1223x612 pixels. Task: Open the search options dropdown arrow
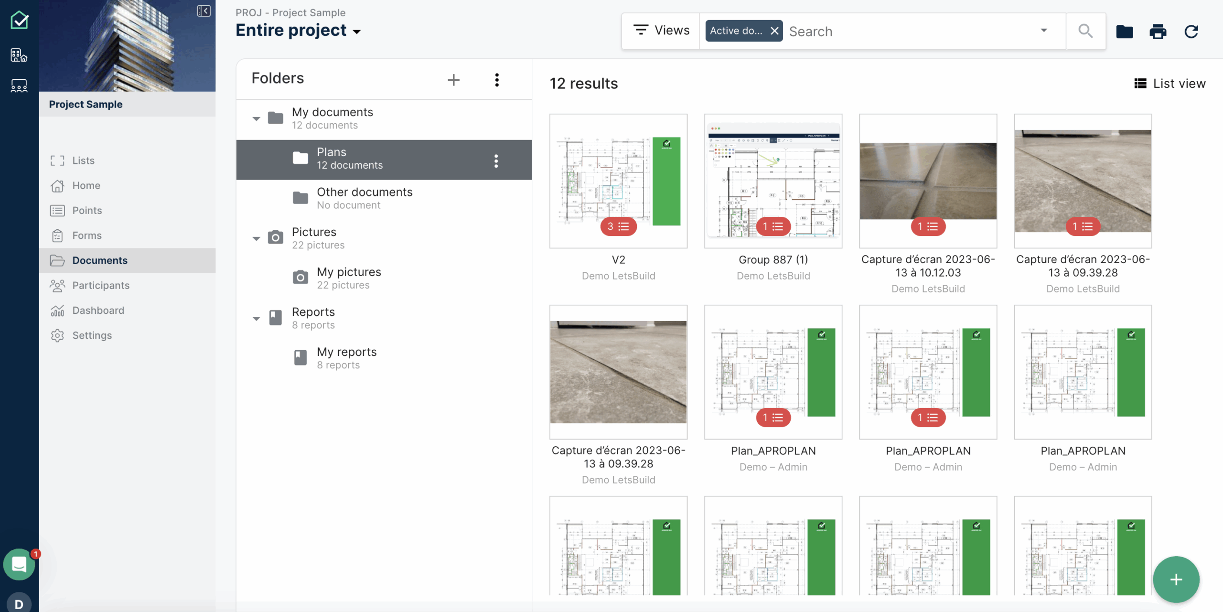click(x=1044, y=31)
